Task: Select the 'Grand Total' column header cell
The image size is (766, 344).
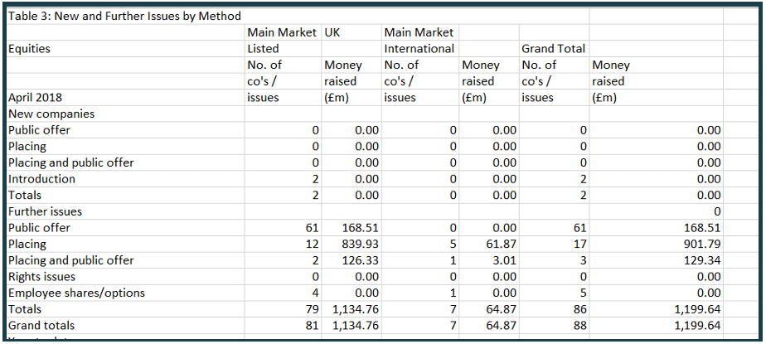Action: [555, 48]
